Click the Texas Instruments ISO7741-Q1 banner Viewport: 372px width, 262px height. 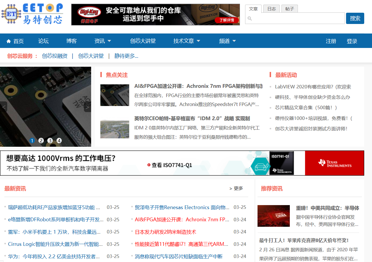click(182, 163)
